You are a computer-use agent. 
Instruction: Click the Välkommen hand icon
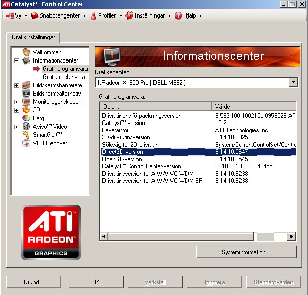point(26,52)
